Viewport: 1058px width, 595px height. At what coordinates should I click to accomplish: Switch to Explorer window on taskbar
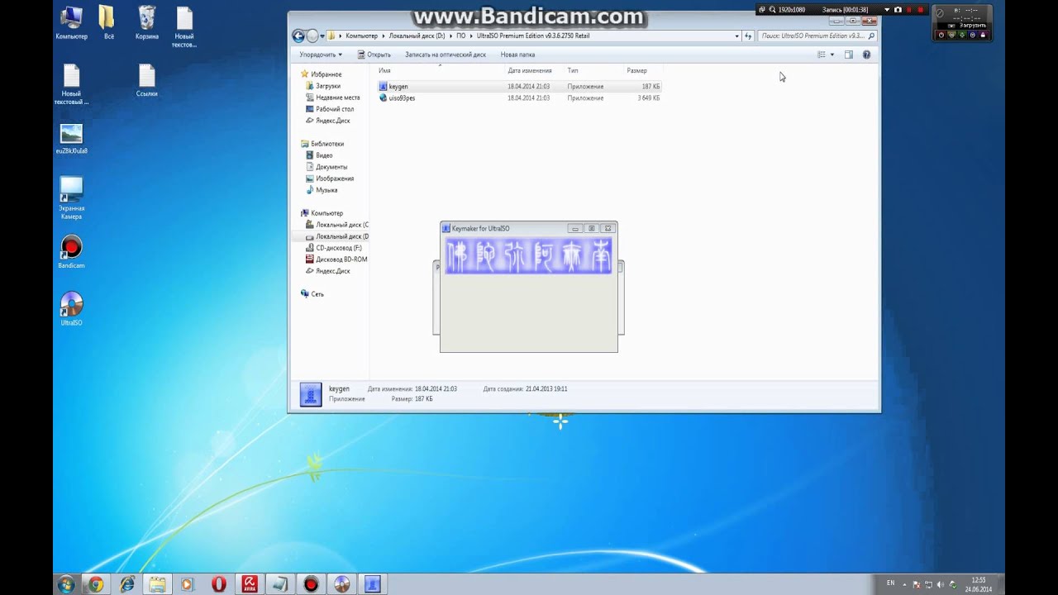pyautogui.click(x=157, y=584)
